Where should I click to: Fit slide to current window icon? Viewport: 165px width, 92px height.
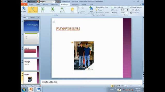pyautogui.click(x=143, y=86)
